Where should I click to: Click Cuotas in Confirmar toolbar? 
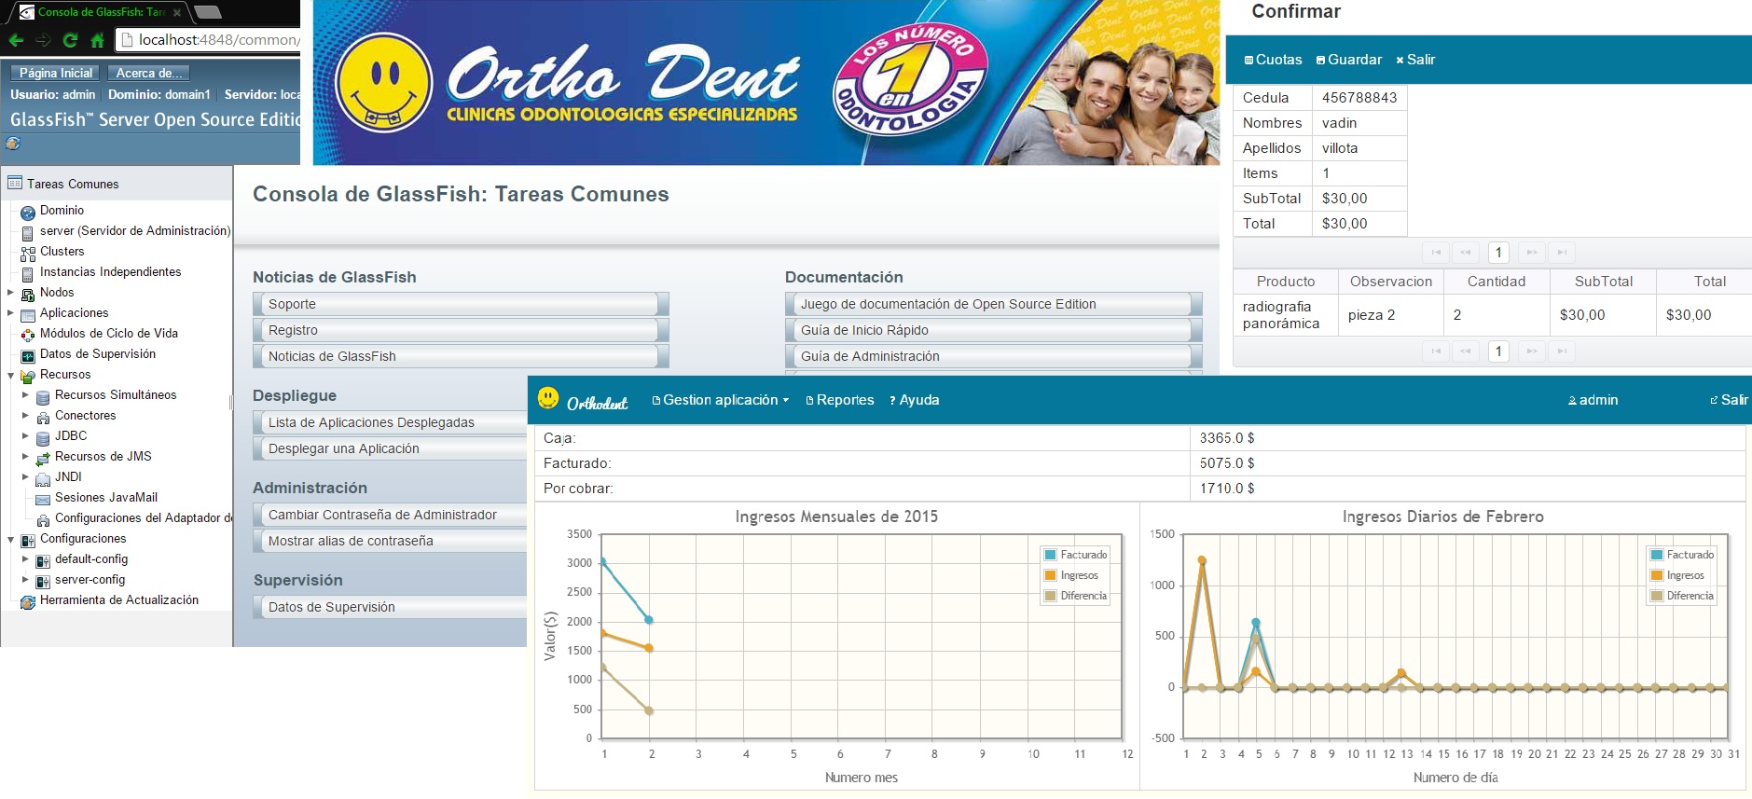1273,60
